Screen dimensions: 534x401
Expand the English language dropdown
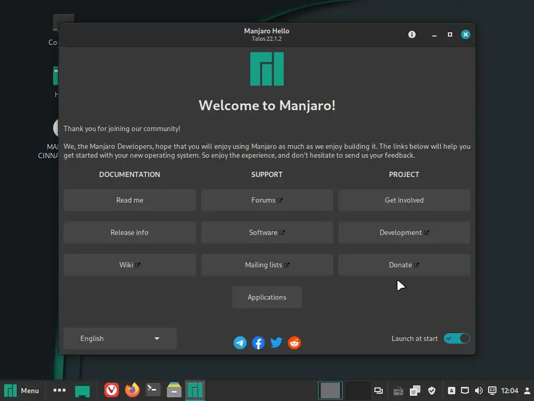coord(120,338)
